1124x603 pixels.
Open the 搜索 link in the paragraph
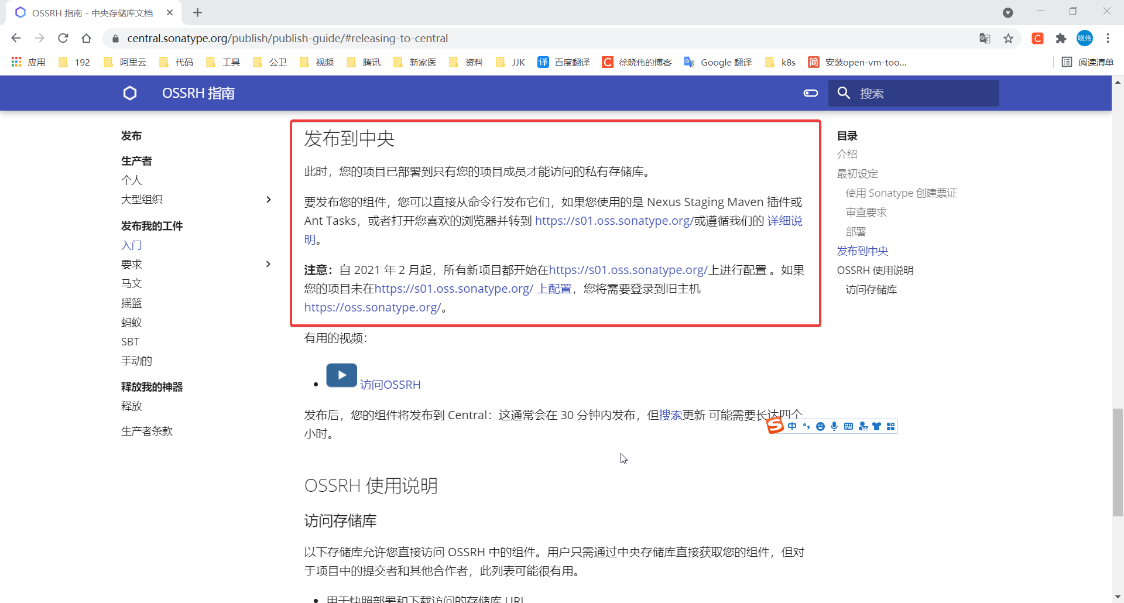(670, 415)
